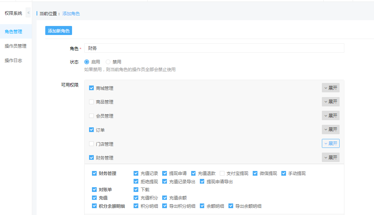This screenshot has height=215, width=374.
Task: Uncheck the 微信提现 checkbox
Action: [255, 173]
